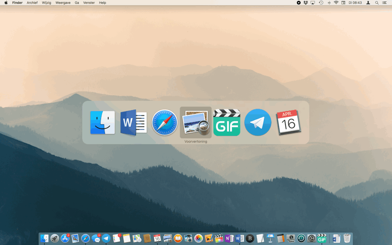Open Microsoft Word from the Dock
Screen dimensions: 392x245
pos(239,238)
